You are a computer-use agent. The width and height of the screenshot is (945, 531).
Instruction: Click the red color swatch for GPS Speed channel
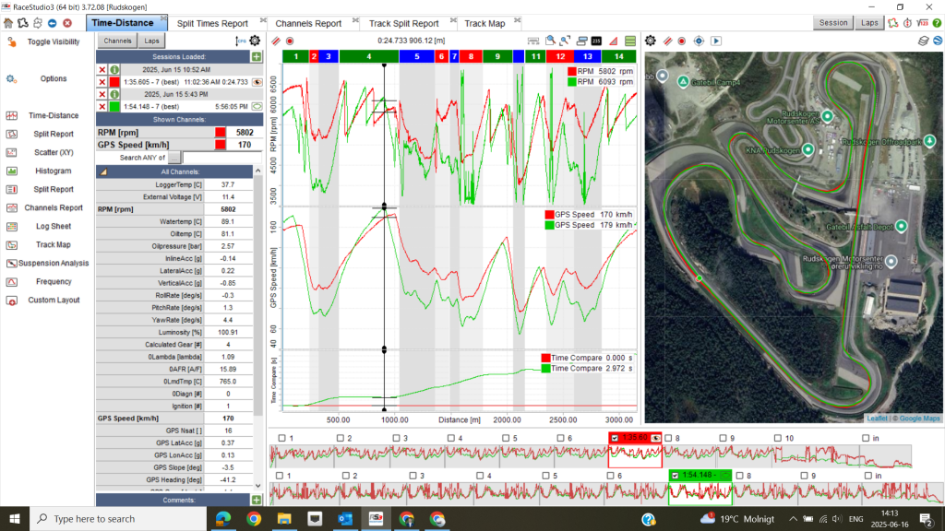pos(221,145)
